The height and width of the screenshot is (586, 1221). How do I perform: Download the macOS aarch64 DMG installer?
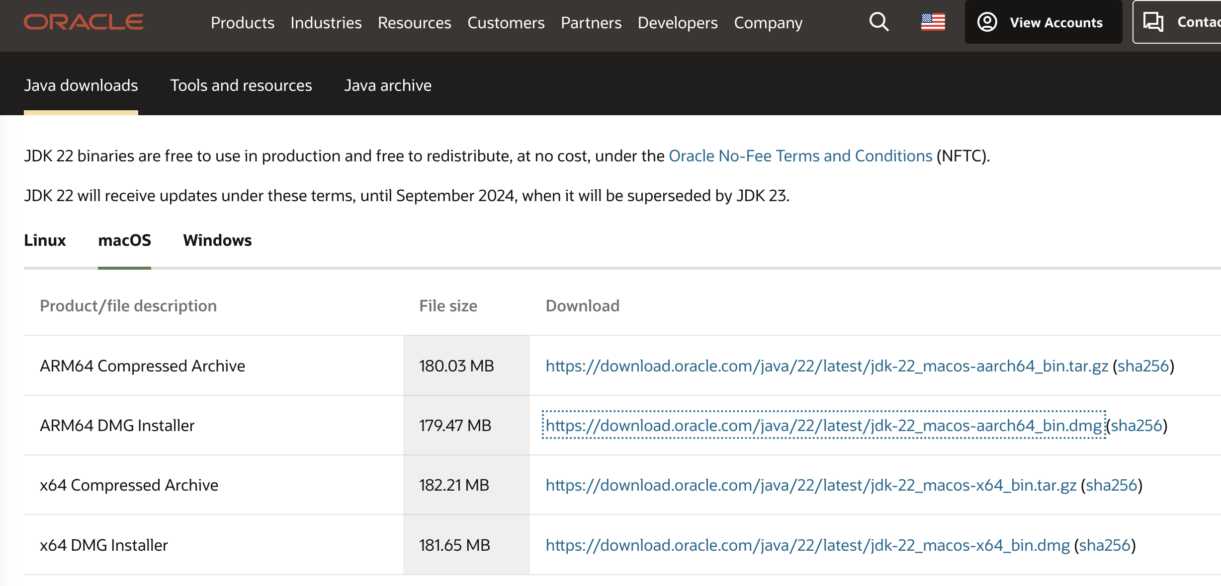[823, 426]
